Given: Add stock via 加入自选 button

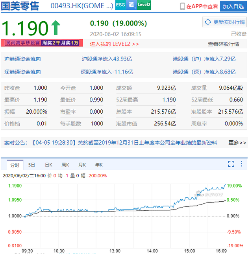Looking at the screenshot, I should [233, 6].
